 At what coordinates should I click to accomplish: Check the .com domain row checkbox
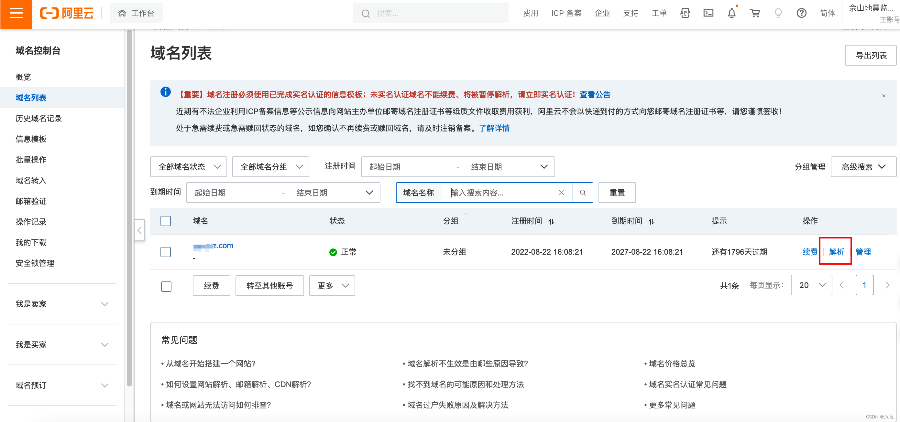(x=166, y=252)
